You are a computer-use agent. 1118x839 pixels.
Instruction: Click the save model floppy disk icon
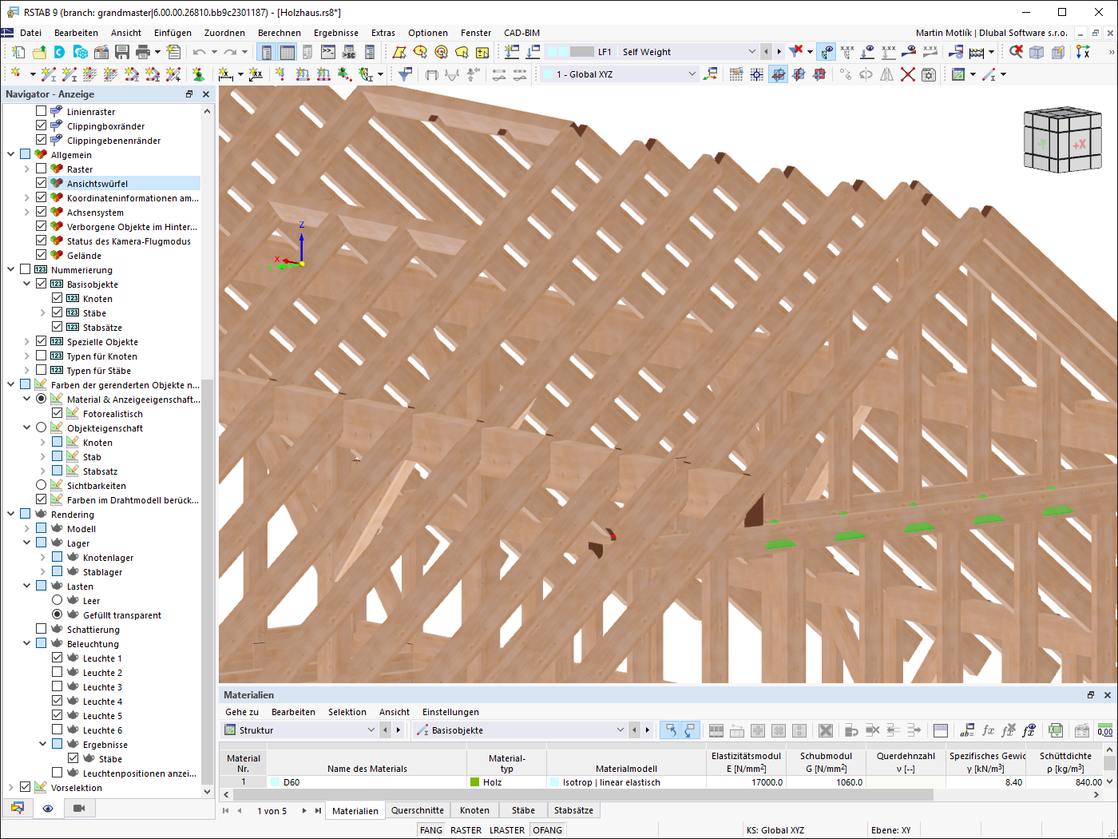[x=122, y=52]
